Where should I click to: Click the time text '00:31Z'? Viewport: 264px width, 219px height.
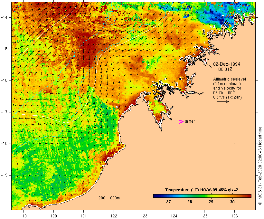(x=225, y=69)
